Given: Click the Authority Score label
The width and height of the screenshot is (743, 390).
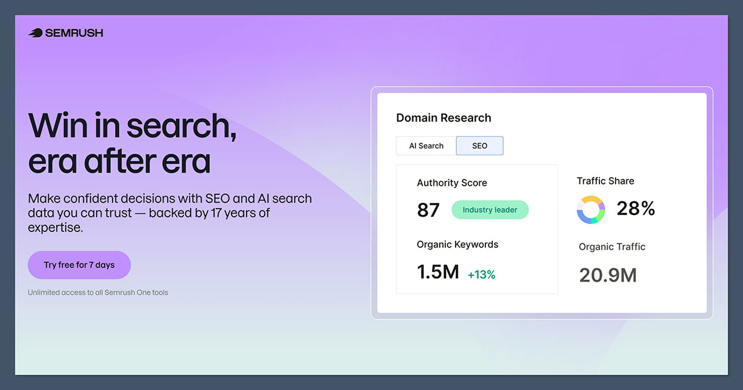Looking at the screenshot, I should point(452,183).
